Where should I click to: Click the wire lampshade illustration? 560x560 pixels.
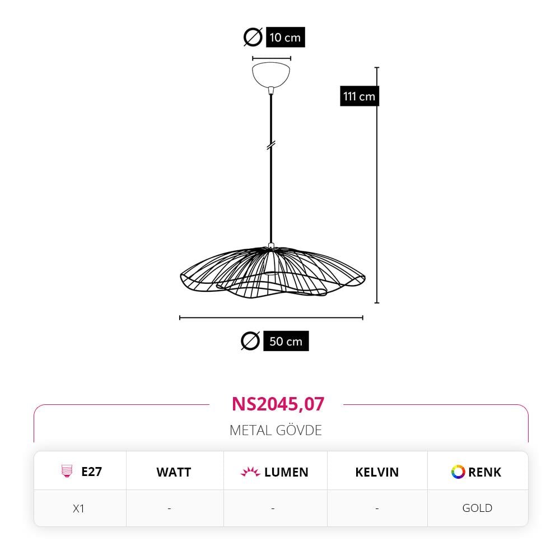273,270
